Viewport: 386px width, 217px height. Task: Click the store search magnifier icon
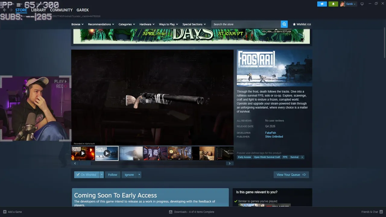(284, 24)
